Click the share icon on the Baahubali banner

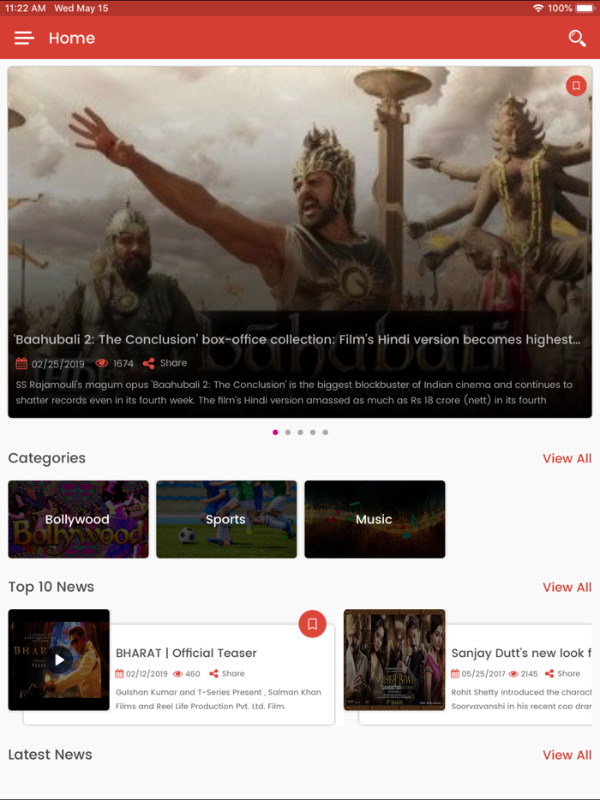(148, 363)
